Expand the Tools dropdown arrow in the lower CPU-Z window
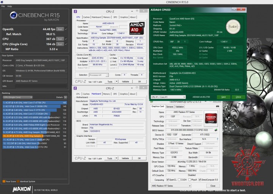273x194 pixels. click(x=116, y=158)
